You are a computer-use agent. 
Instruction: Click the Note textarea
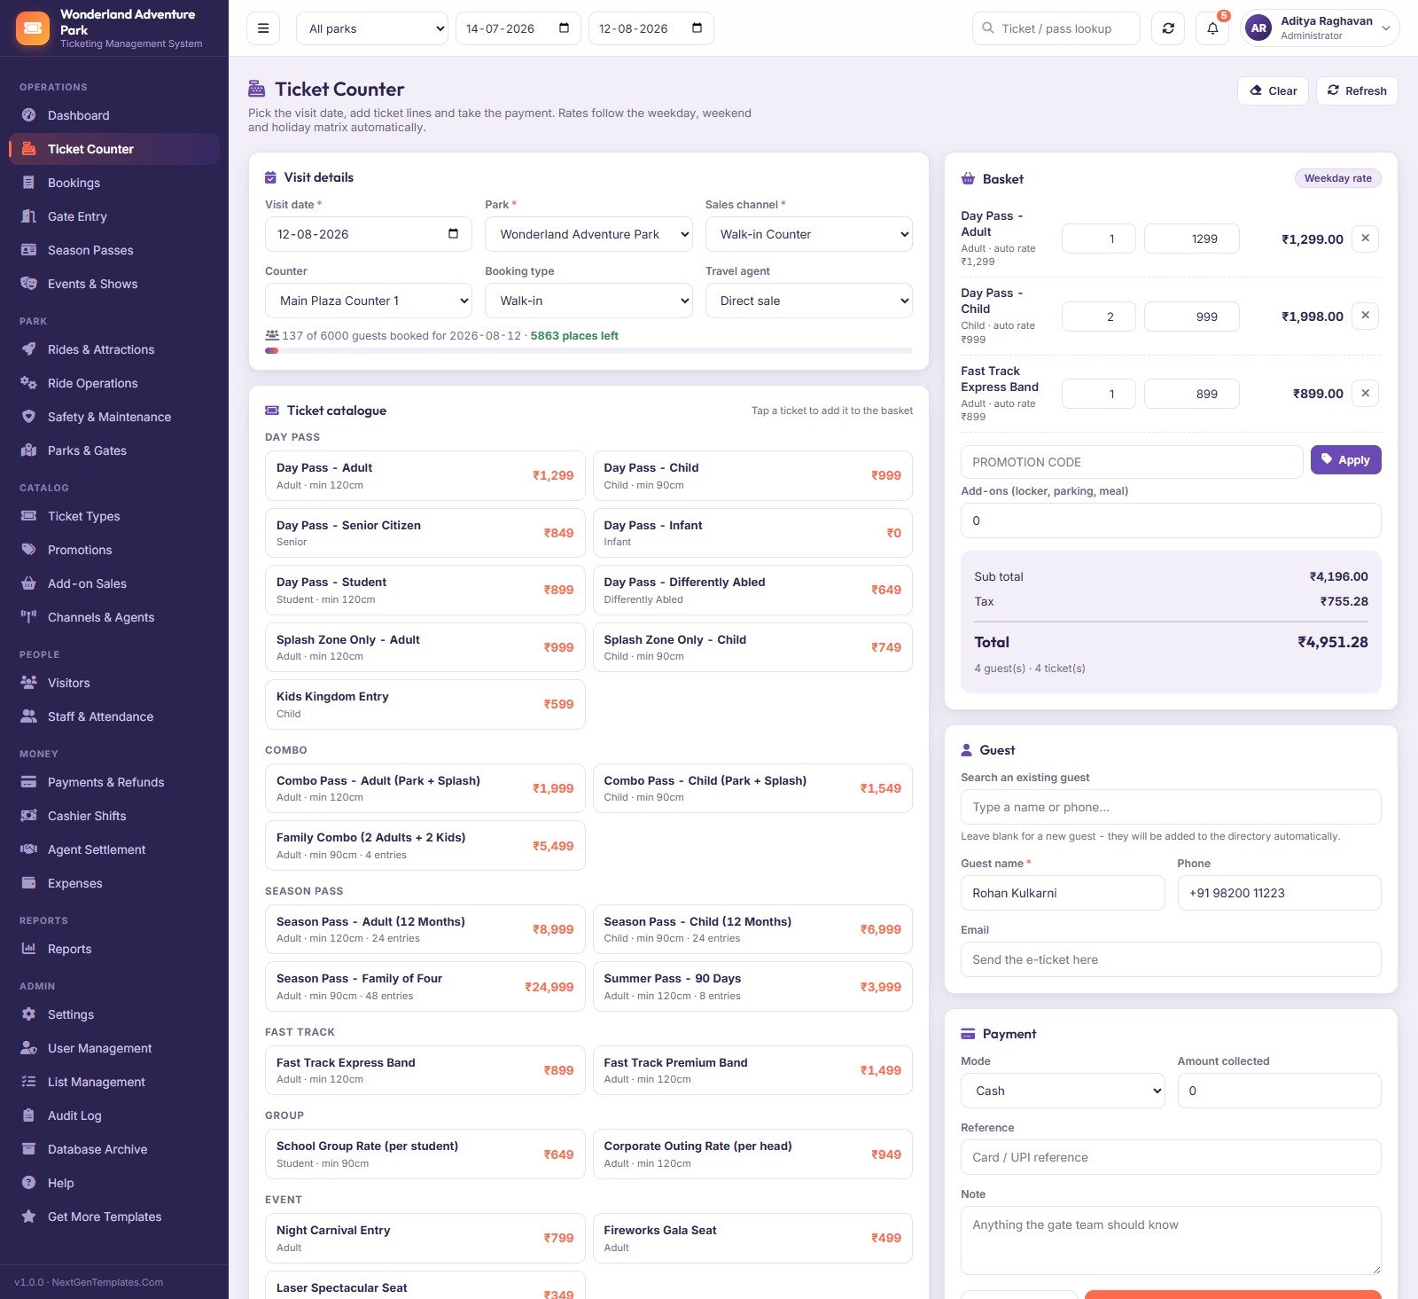point(1171,1240)
